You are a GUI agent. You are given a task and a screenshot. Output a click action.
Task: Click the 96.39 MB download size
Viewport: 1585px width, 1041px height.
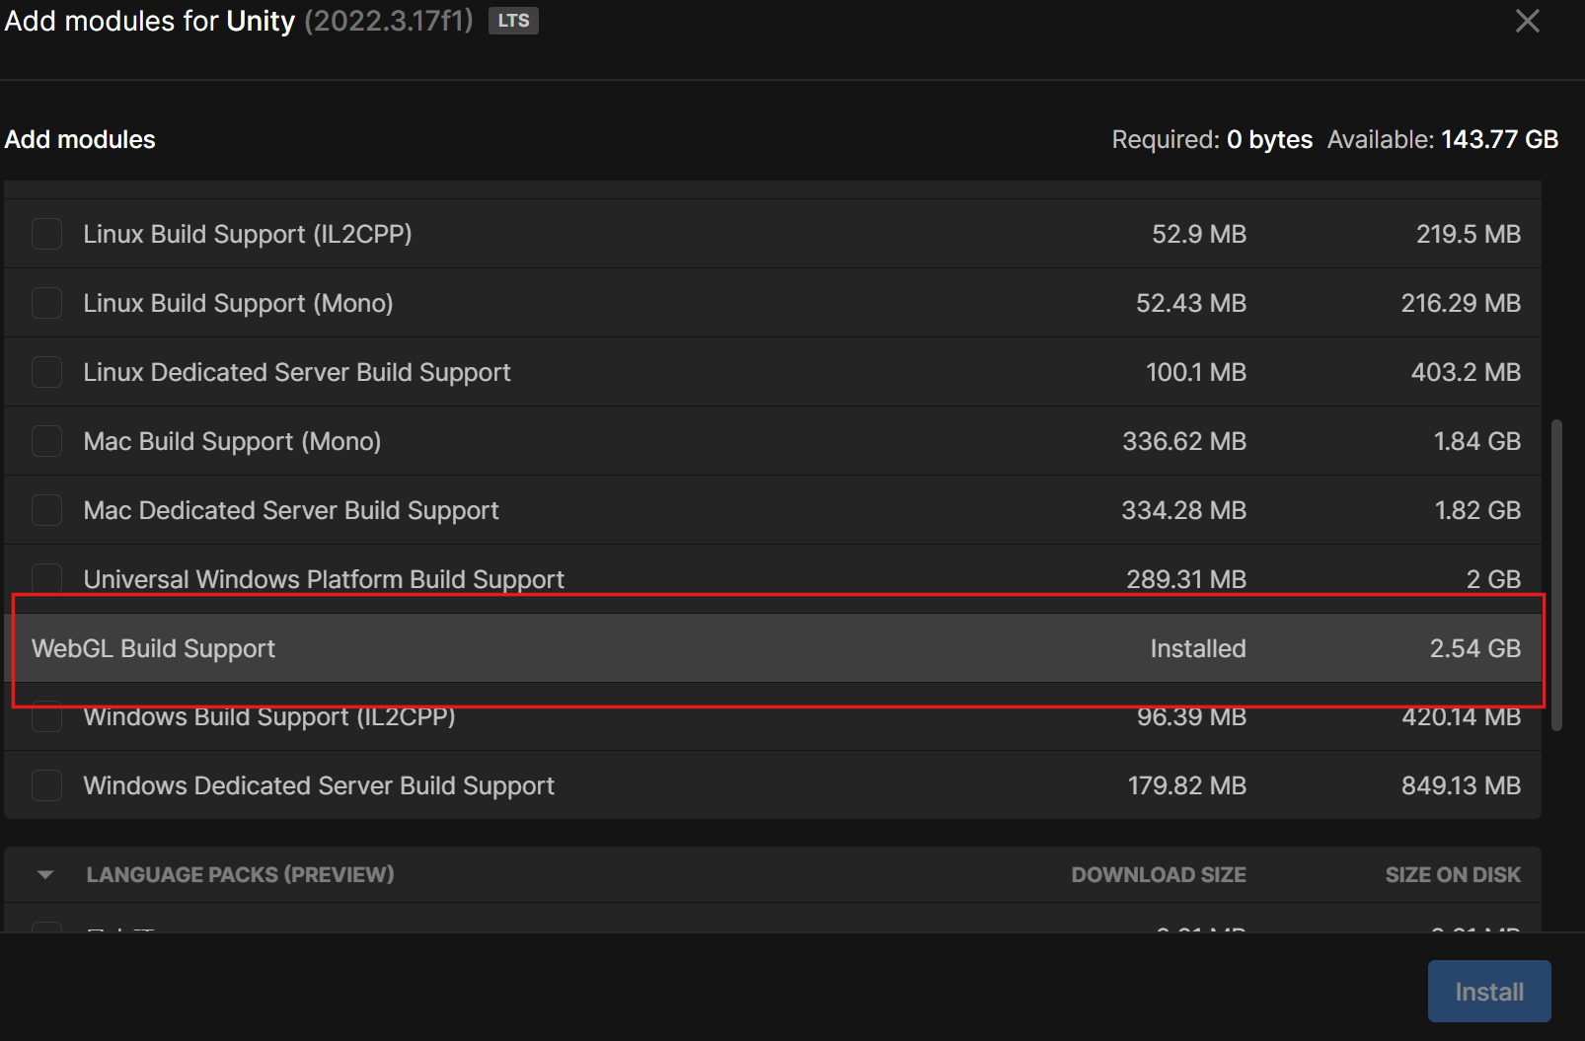pos(1191,717)
